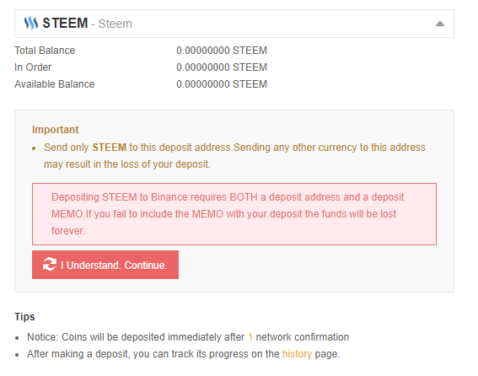This screenshot has height=376, width=478.
Task: Click the STEEM wavy logo icon
Action: pyautogui.click(x=31, y=23)
